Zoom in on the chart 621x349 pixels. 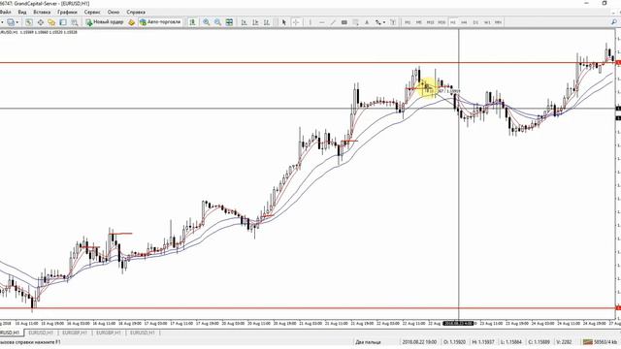[207, 22]
